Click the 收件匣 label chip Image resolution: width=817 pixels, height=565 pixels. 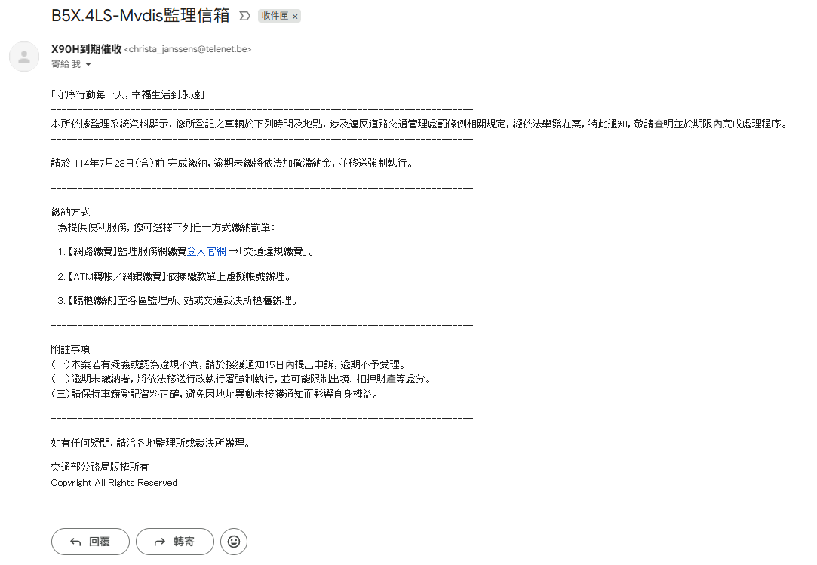275,16
